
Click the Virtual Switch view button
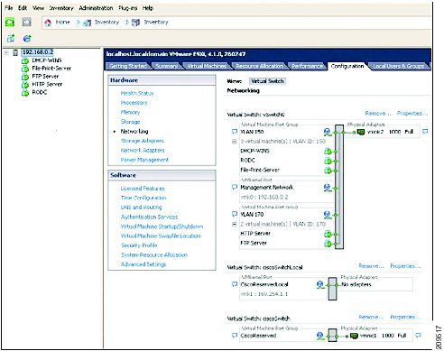267,81
